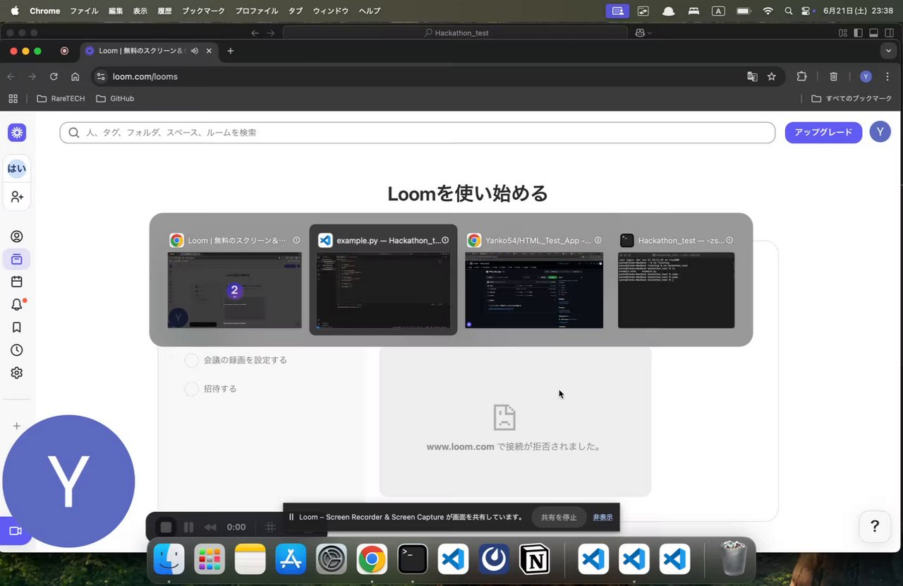Bookmark this page with the star icon
The width and height of the screenshot is (903, 586).
(x=772, y=76)
